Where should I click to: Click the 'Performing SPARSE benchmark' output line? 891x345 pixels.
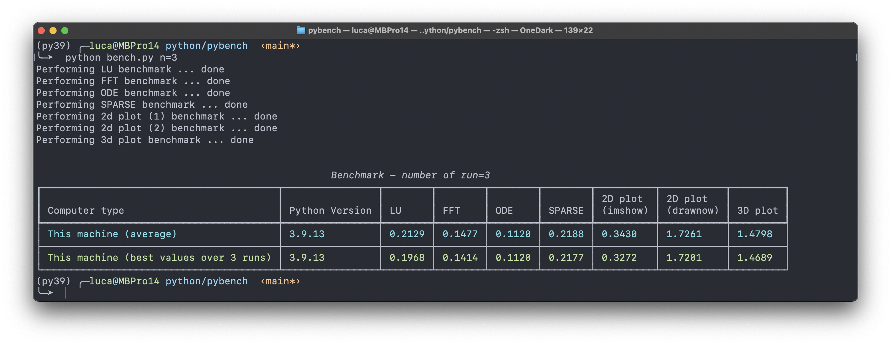[x=141, y=105]
